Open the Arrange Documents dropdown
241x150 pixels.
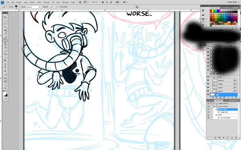118,2
